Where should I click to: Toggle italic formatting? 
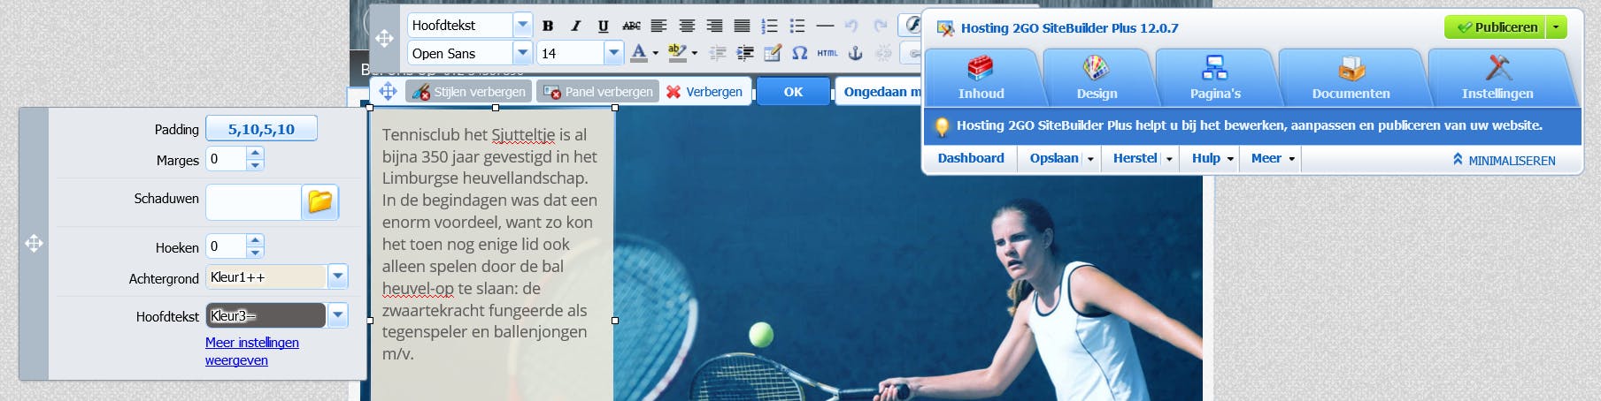pos(575,26)
